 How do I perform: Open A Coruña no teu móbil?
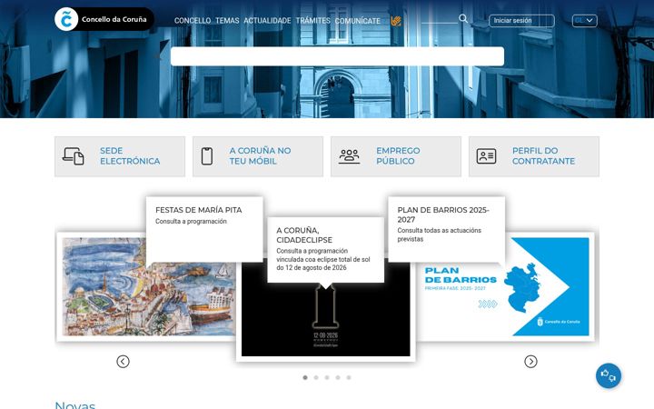pos(258,156)
